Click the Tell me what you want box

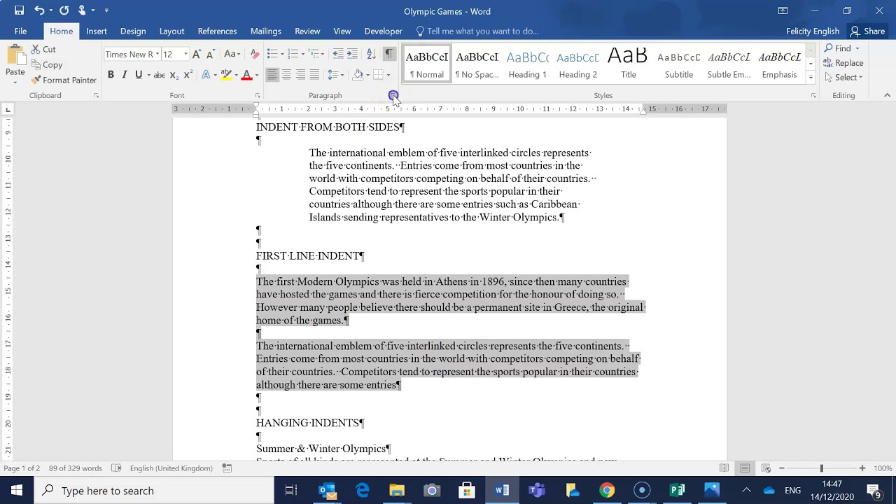(477, 31)
